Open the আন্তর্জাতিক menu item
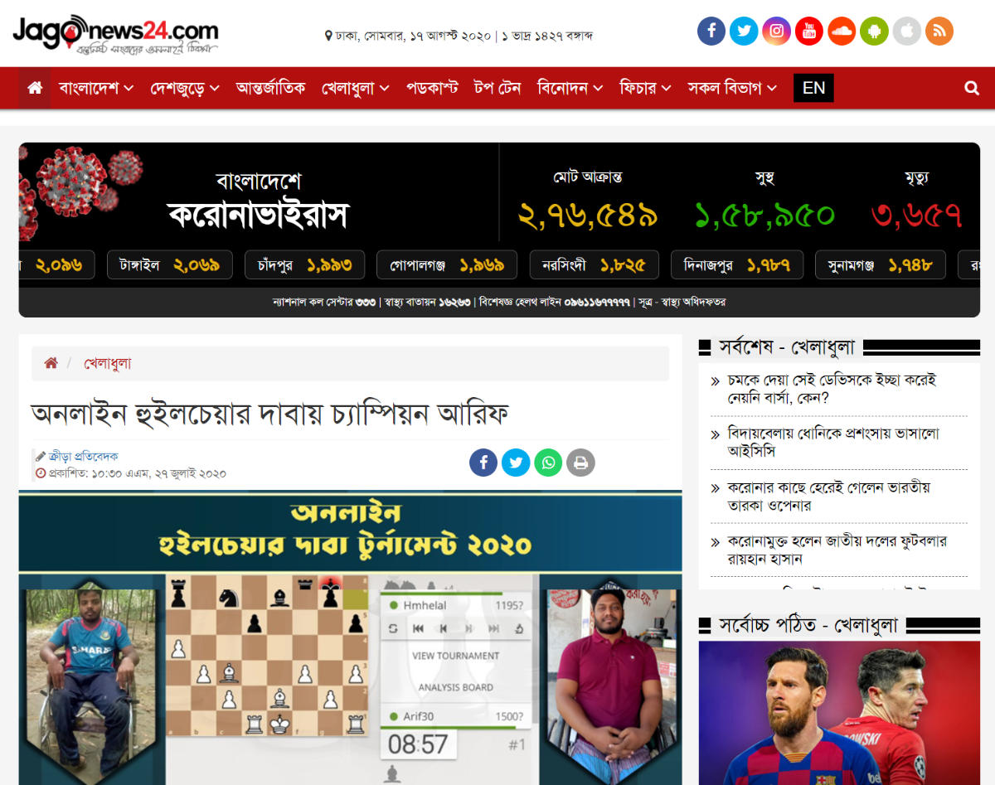995x785 pixels. pyautogui.click(x=270, y=88)
